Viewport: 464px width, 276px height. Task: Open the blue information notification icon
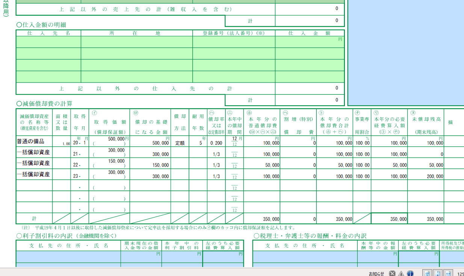(410, 273)
